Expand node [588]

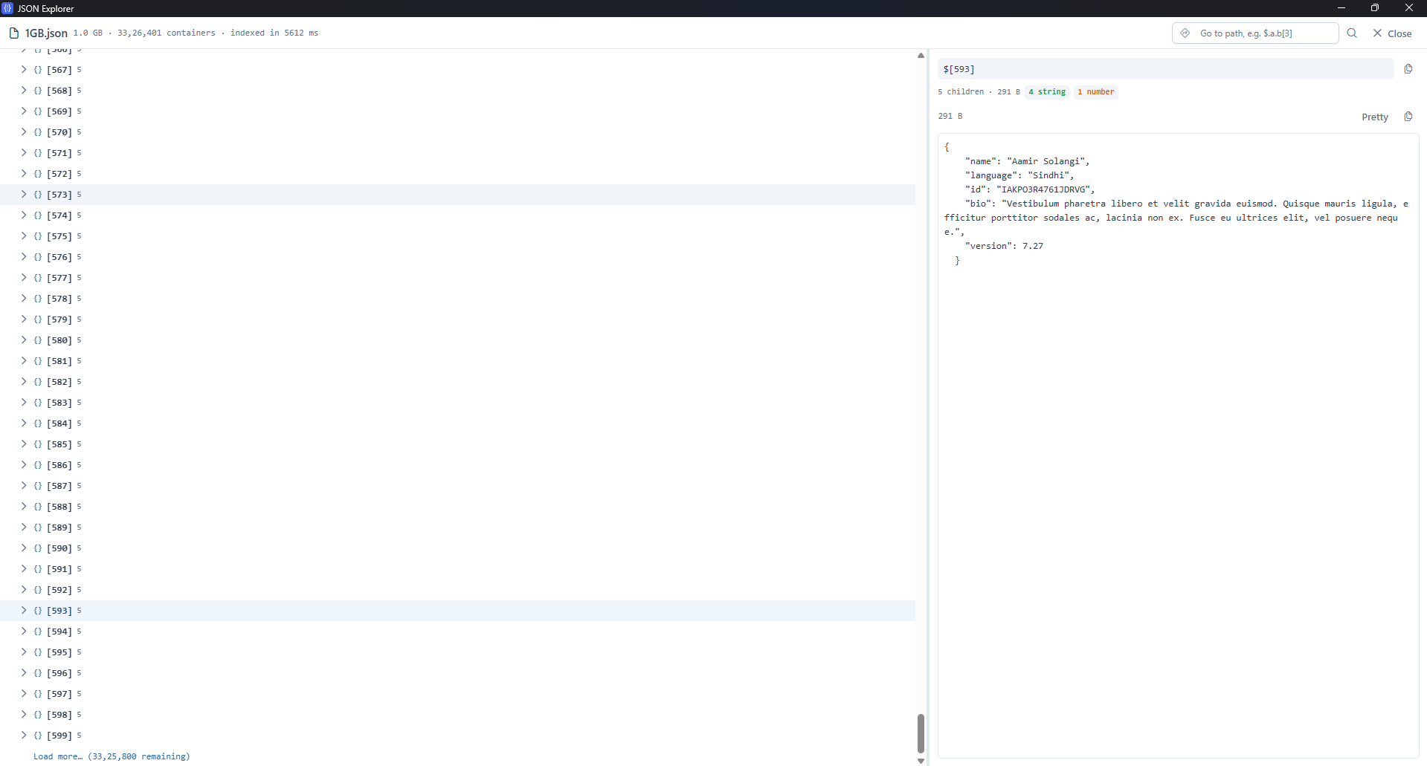(x=24, y=506)
